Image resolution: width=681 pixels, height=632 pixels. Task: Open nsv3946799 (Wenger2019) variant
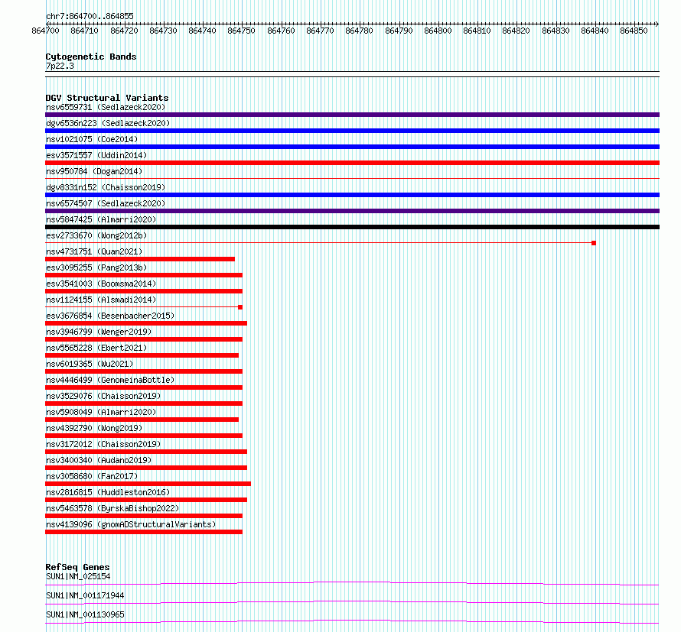pos(99,332)
